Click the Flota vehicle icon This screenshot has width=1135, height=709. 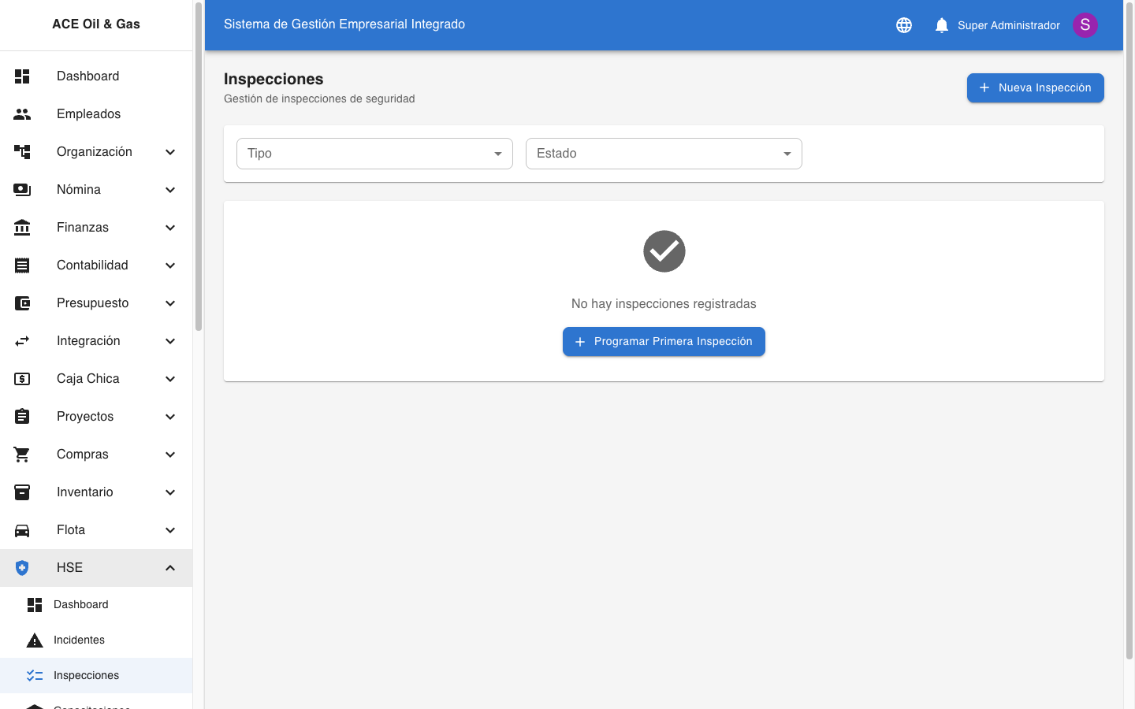pos(22,529)
